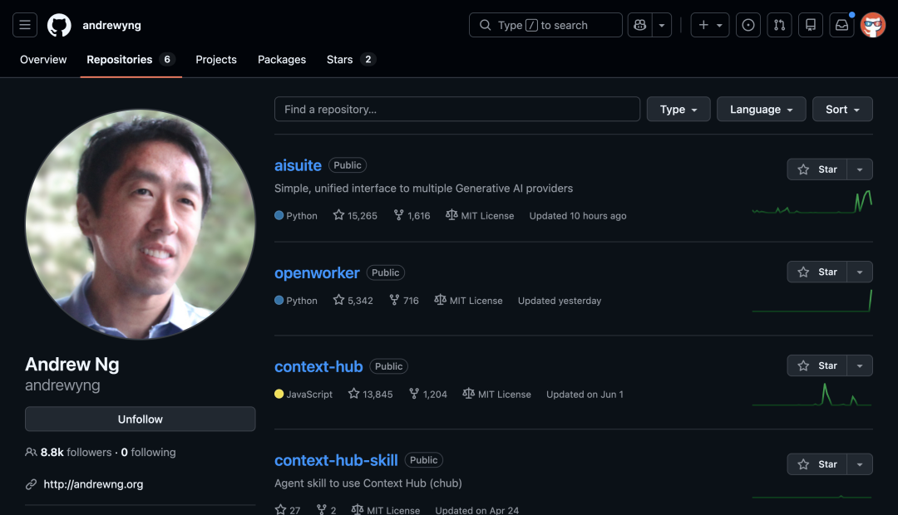The image size is (898, 515).
Task: View openworker forks count 716
Action: click(x=404, y=301)
